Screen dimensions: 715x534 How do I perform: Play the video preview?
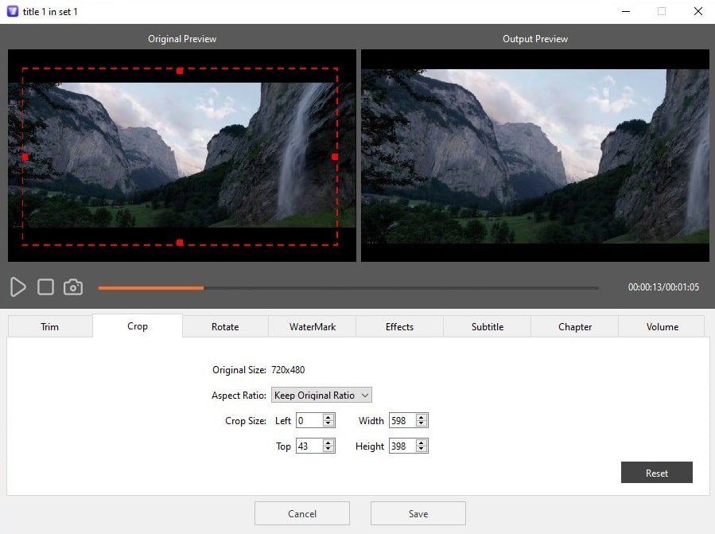[x=17, y=287]
